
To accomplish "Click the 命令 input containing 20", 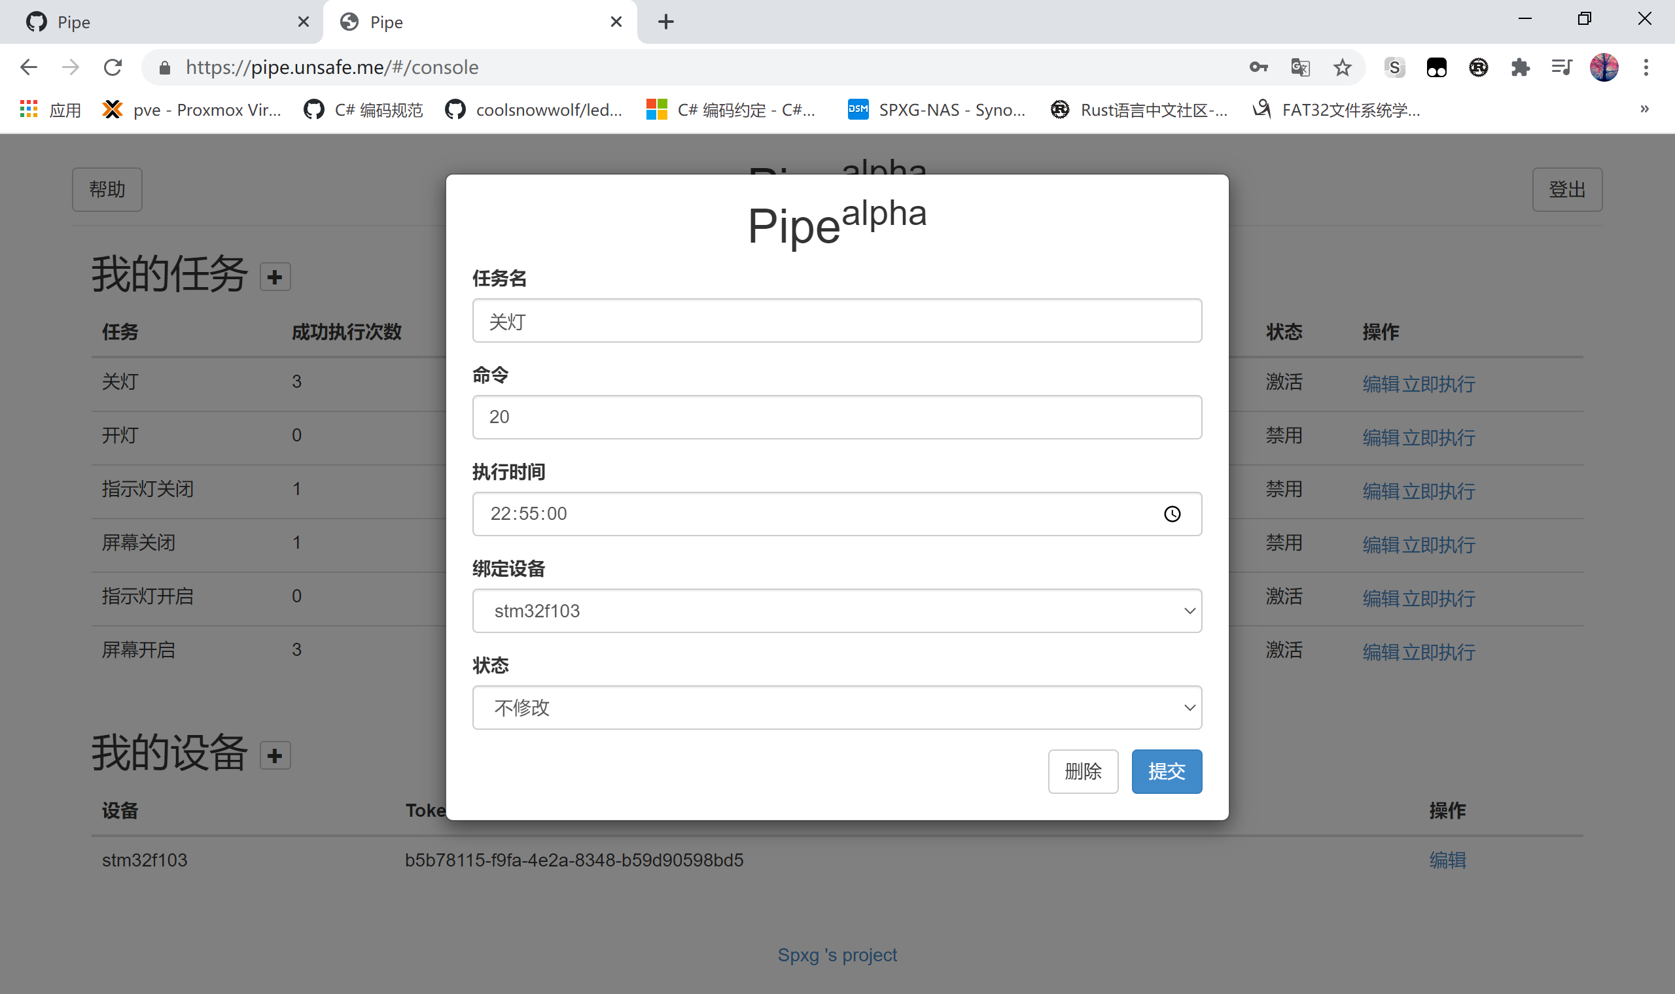I will [837, 417].
